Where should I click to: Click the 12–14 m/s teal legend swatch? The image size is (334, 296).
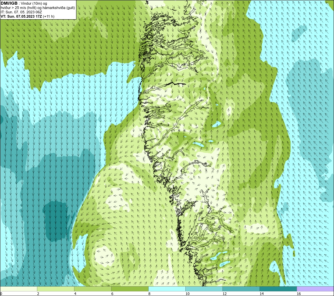click(x=241, y=289)
